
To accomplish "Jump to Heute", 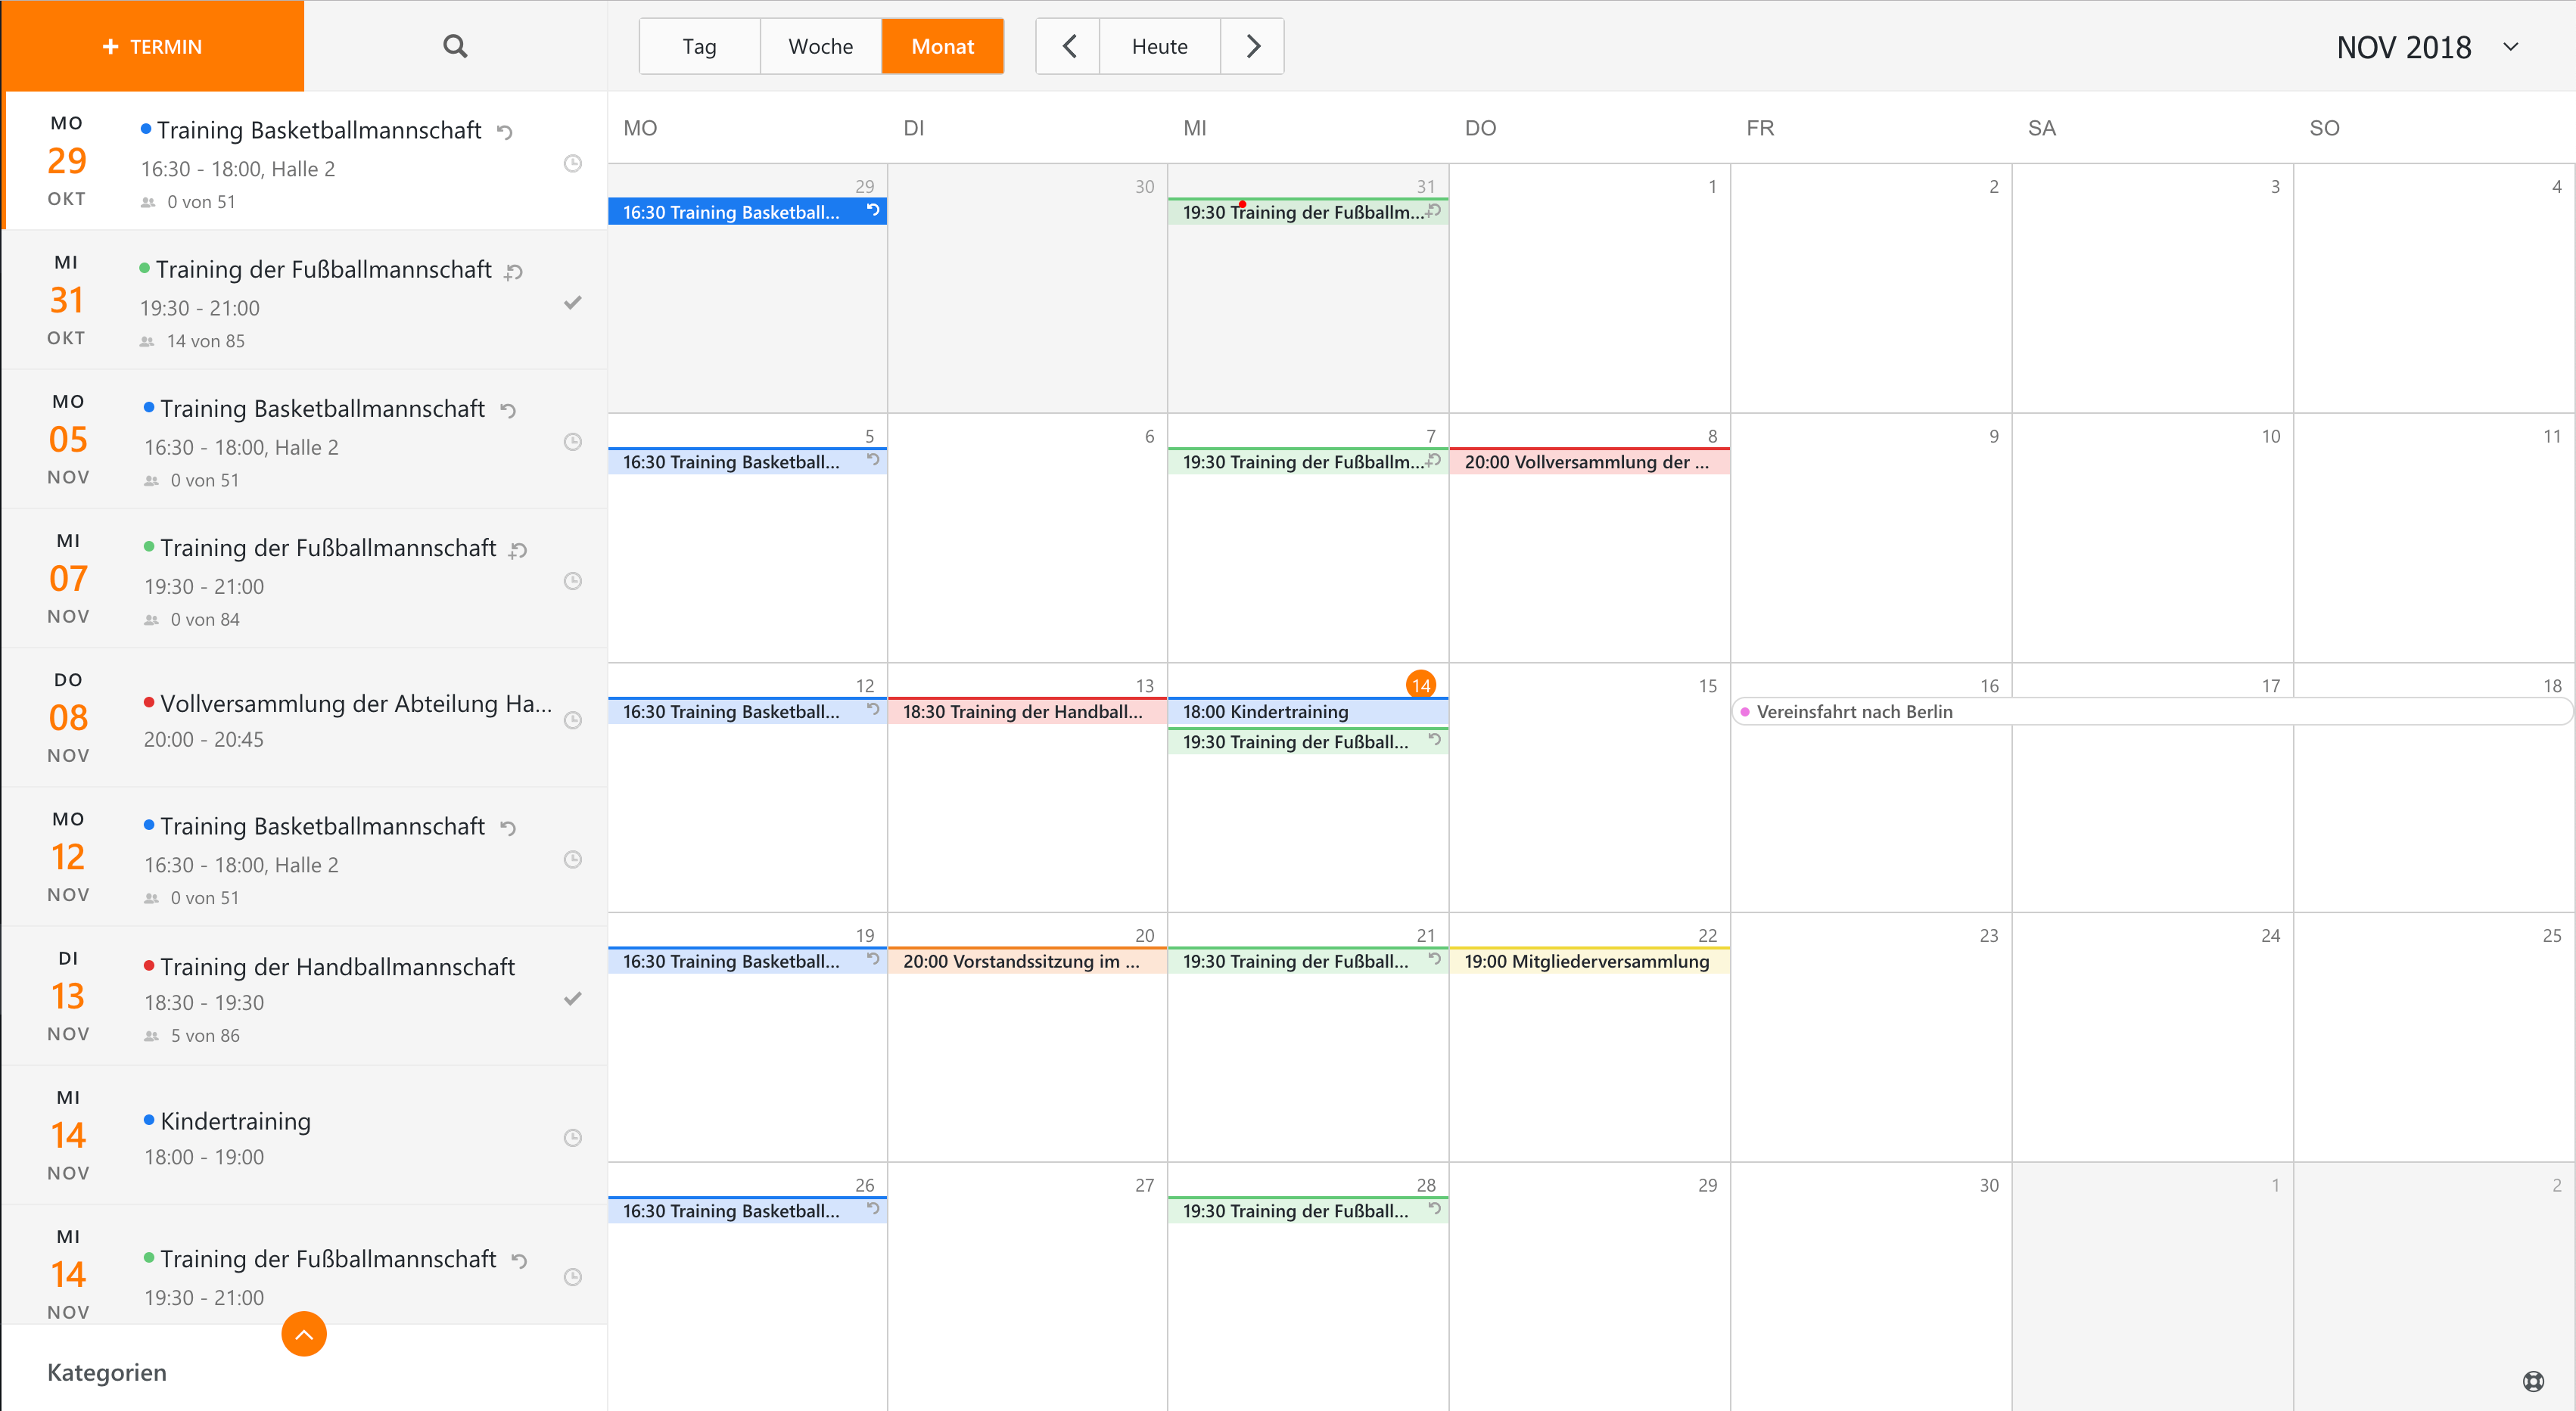I will (1160, 46).
